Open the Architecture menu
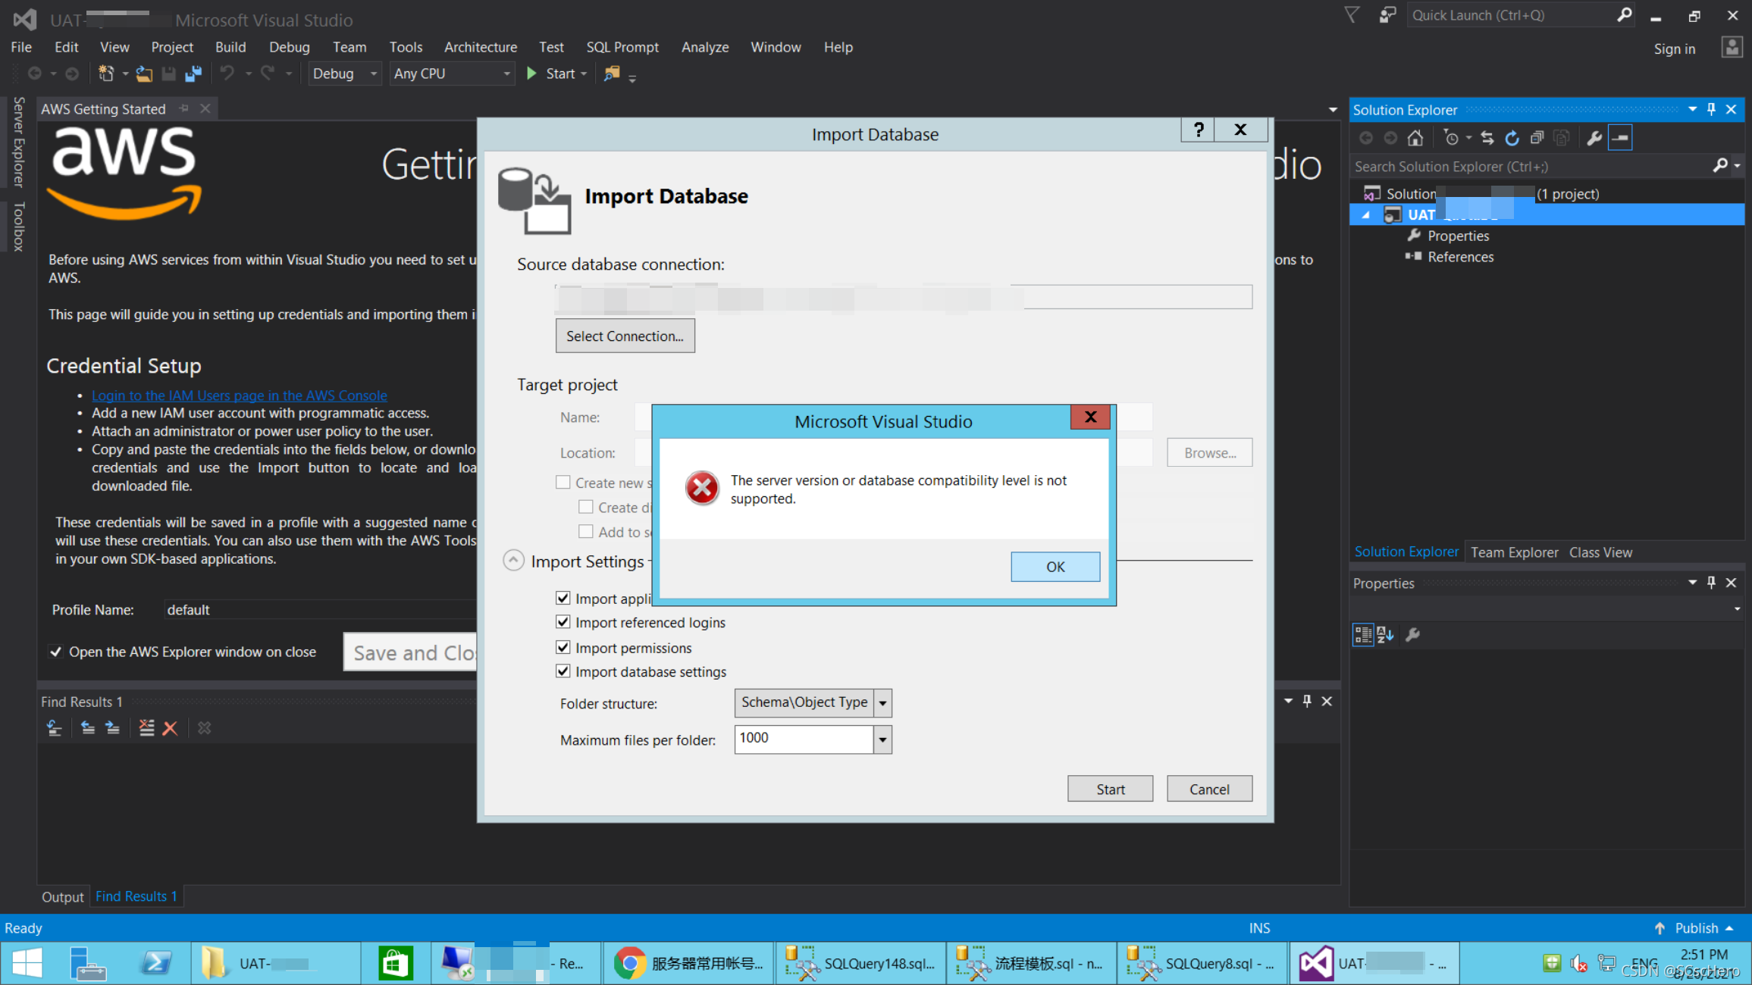Viewport: 1752px width, 985px height. [x=481, y=47]
